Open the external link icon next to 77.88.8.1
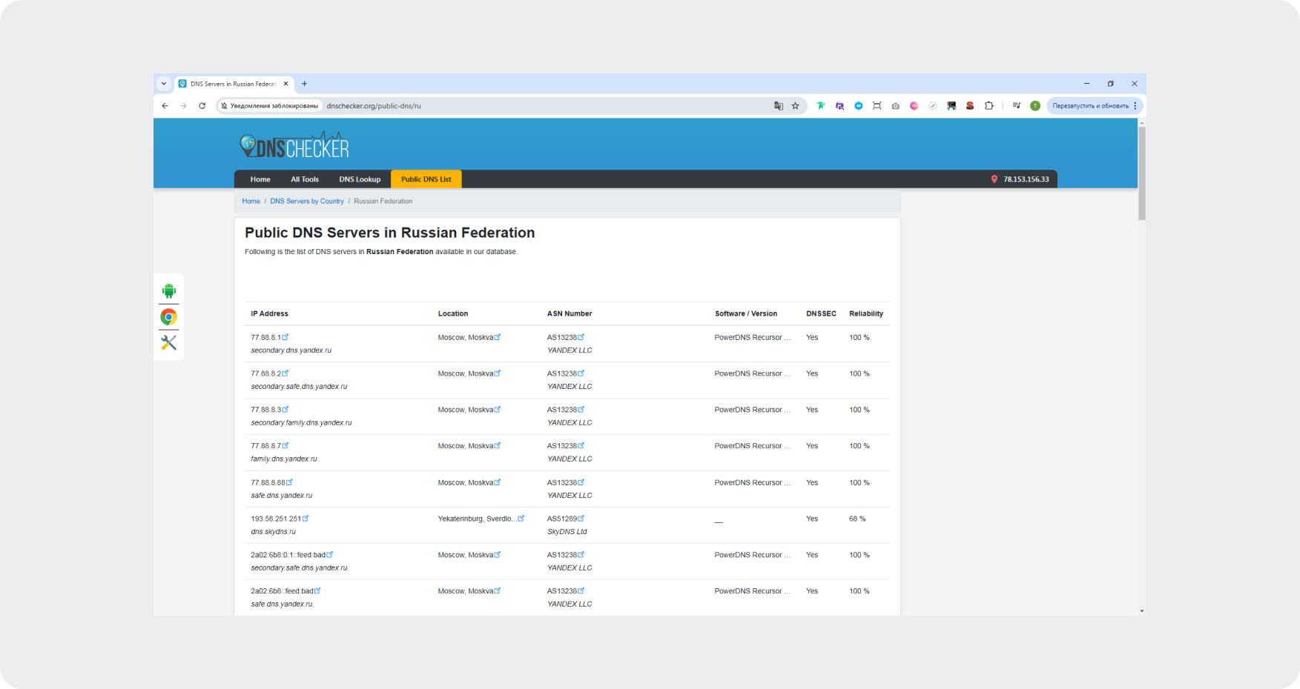Screen dimensions: 1300x689 tap(286, 337)
